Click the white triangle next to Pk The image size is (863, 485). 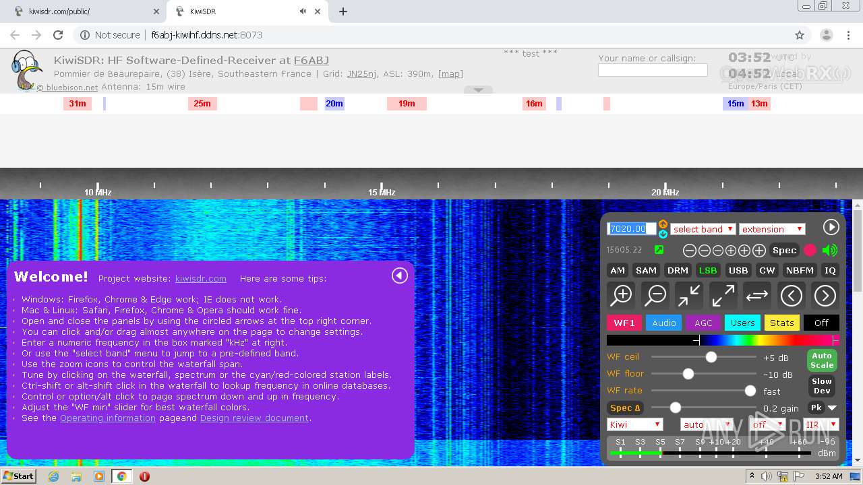pos(833,408)
